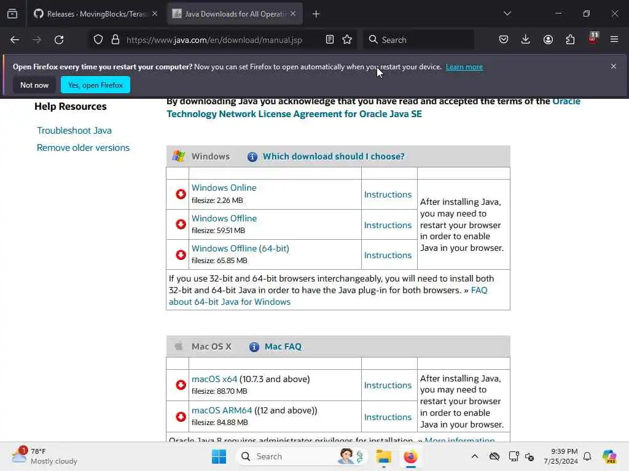This screenshot has width=629, height=471.
Task: Open the Downloads panel
Action: pyautogui.click(x=526, y=40)
